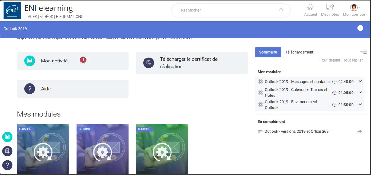Click the magnifier search icon
Viewport: 371px width, 175px height.
pos(281,10)
